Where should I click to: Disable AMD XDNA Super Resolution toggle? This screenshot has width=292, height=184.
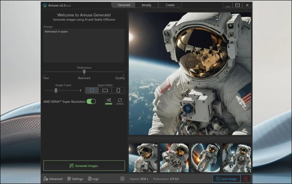91,101
